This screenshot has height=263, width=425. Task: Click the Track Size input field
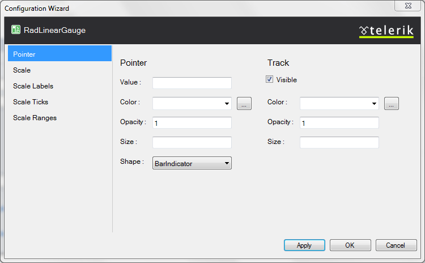point(339,142)
